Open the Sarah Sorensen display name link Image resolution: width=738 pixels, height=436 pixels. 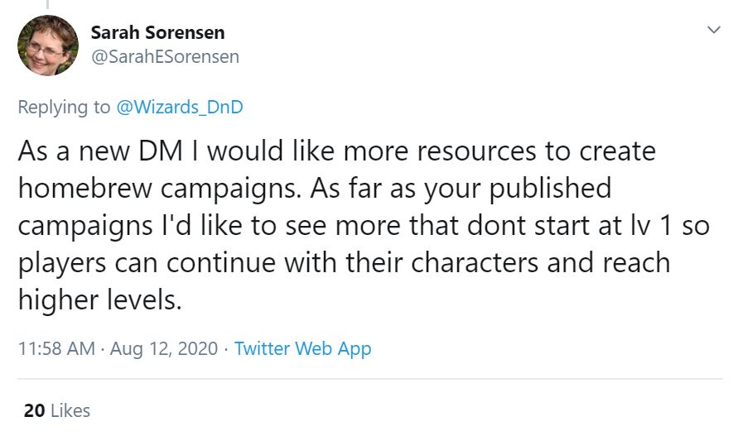(x=157, y=33)
